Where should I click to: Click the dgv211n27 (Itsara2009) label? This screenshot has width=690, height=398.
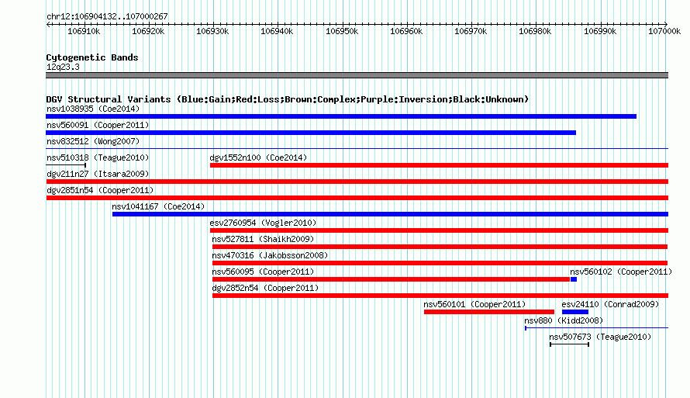point(98,174)
